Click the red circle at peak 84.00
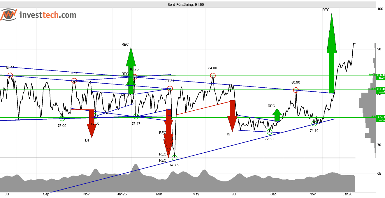This screenshot has width=385, height=198. click(213, 76)
